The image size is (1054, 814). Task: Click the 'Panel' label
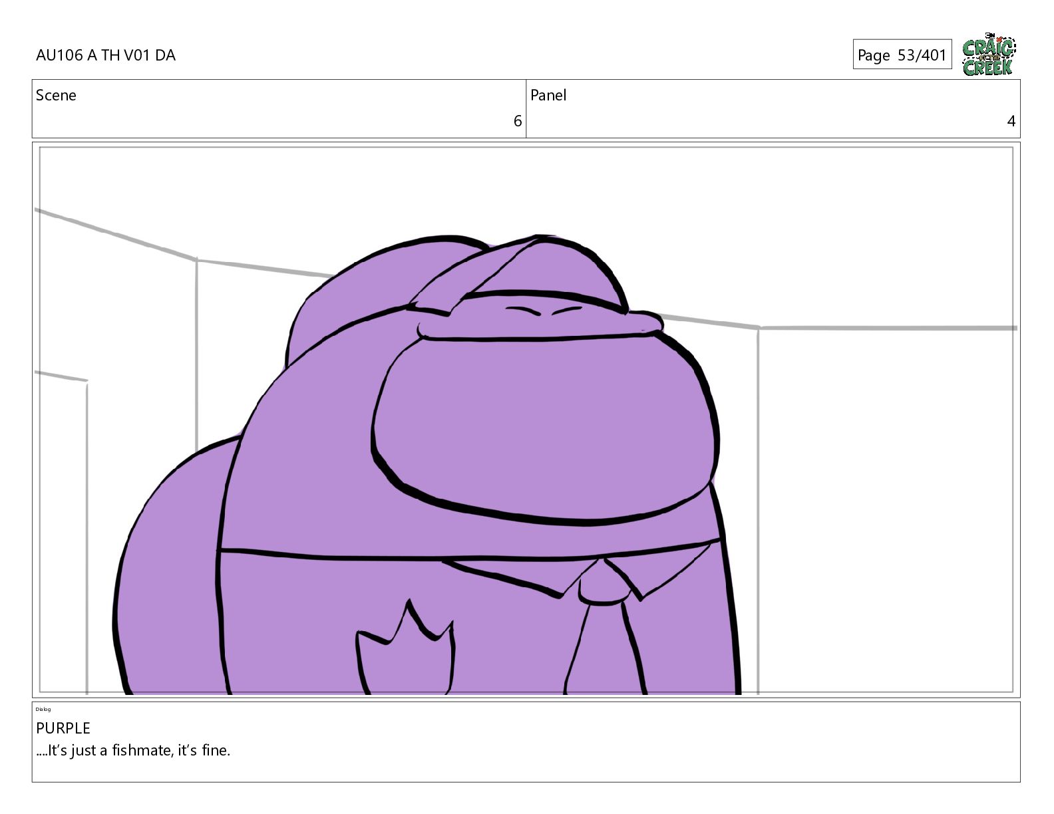coord(548,95)
